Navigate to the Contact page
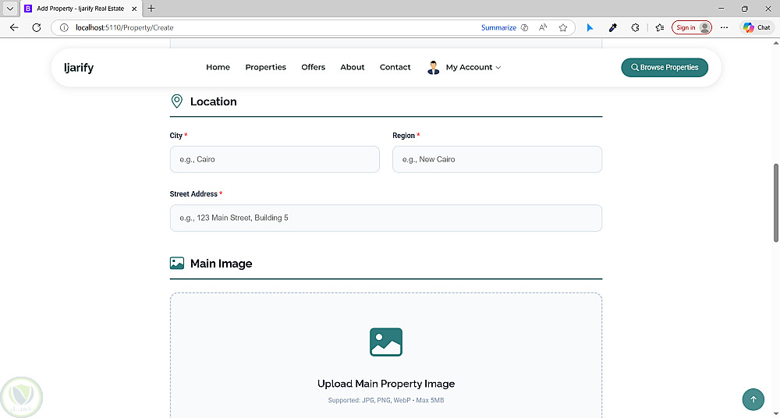This screenshot has width=780, height=418. (395, 68)
